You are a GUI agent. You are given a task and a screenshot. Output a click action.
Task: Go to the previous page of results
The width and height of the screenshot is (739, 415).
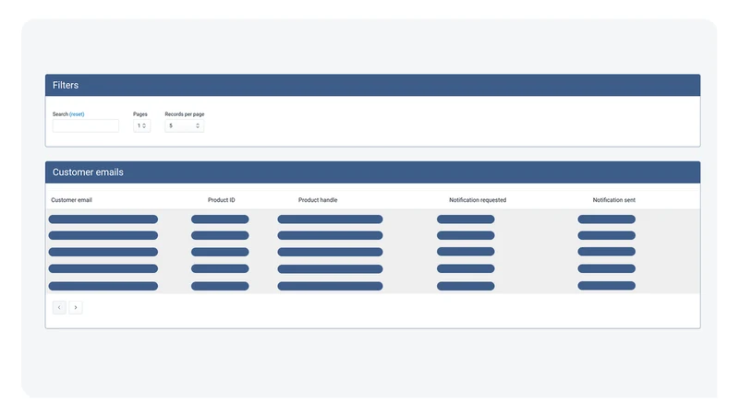[x=59, y=307]
